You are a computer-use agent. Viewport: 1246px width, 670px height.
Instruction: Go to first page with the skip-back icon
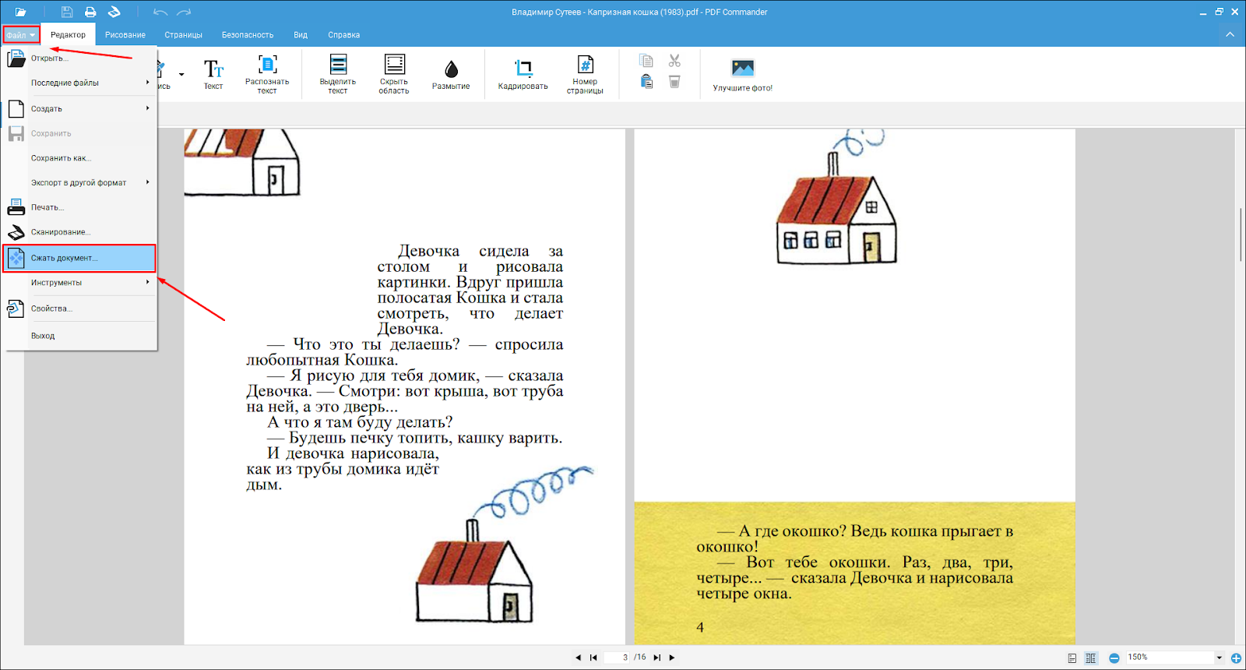[593, 658]
